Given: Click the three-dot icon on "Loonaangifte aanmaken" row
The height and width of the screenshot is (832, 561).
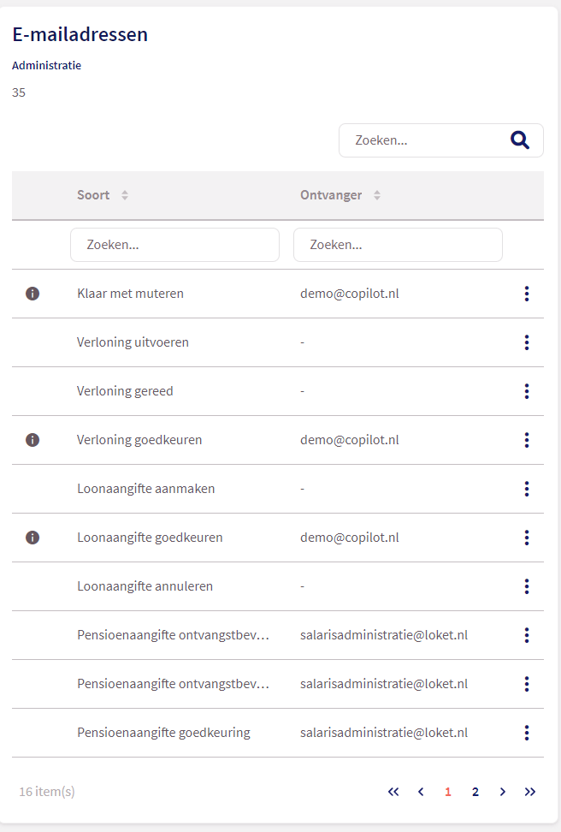Looking at the screenshot, I should [x=527, y=489].
